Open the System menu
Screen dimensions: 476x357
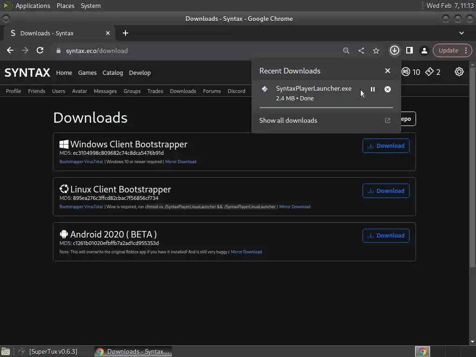click(91, 6)
